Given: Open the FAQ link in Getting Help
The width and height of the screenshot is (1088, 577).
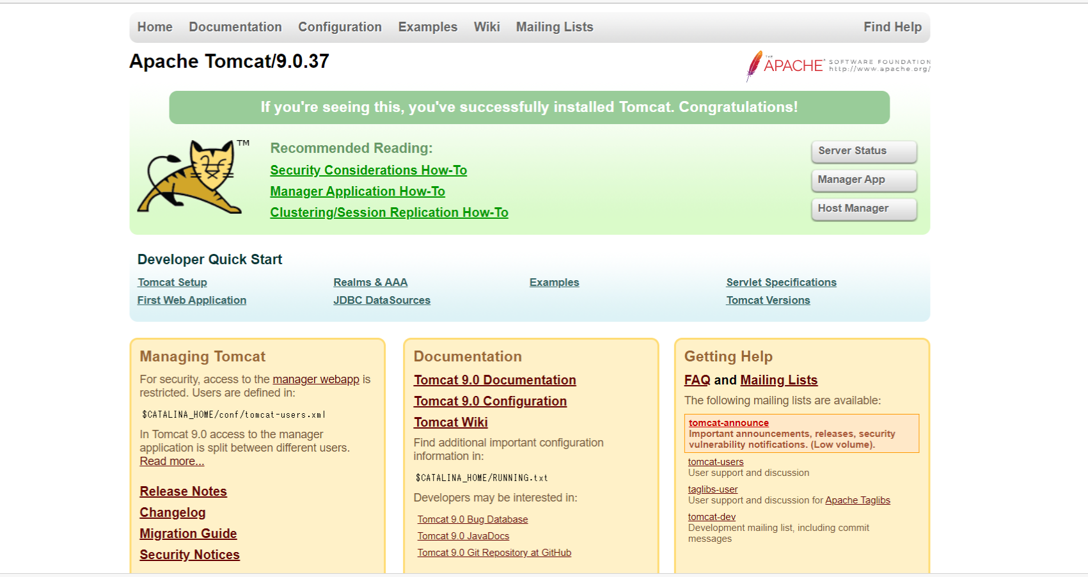Looking at the screenshot, I should point(697,380).
